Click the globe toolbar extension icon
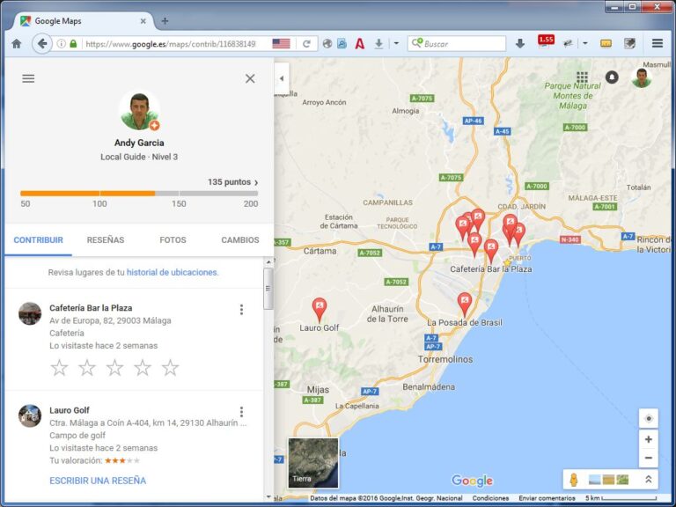This screenshot has width=676, height=507. click(327, 43)
